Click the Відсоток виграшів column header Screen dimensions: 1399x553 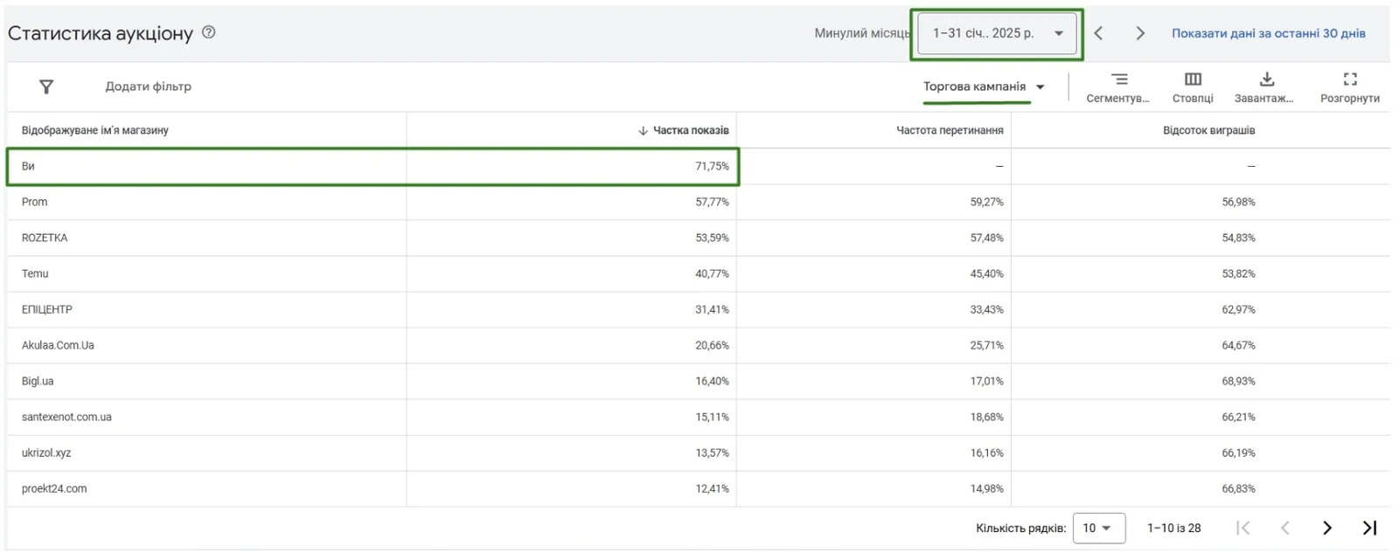1208,130
